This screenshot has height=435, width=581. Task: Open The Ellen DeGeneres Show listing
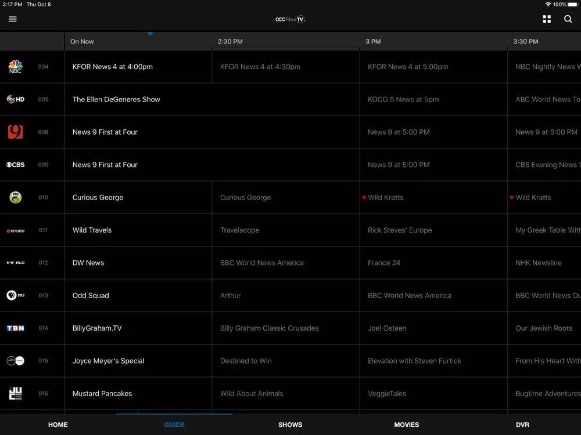(x=212, y=99)
